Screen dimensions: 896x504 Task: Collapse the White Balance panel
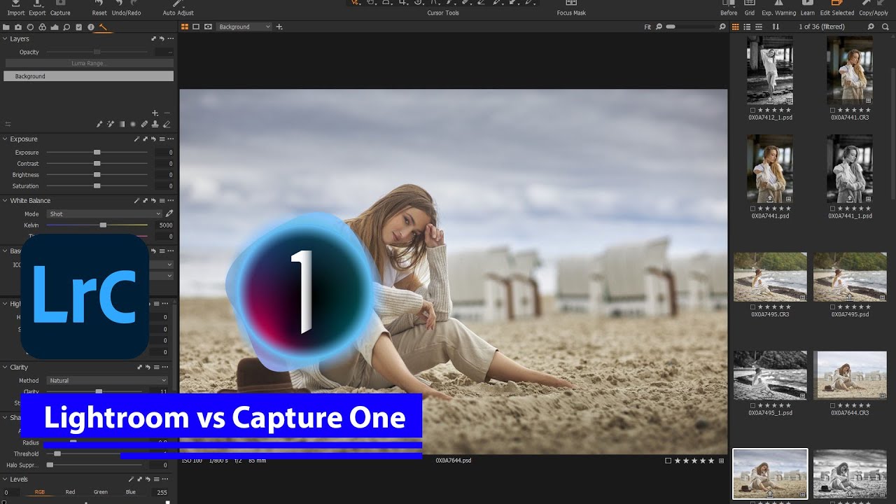point(5,201)
